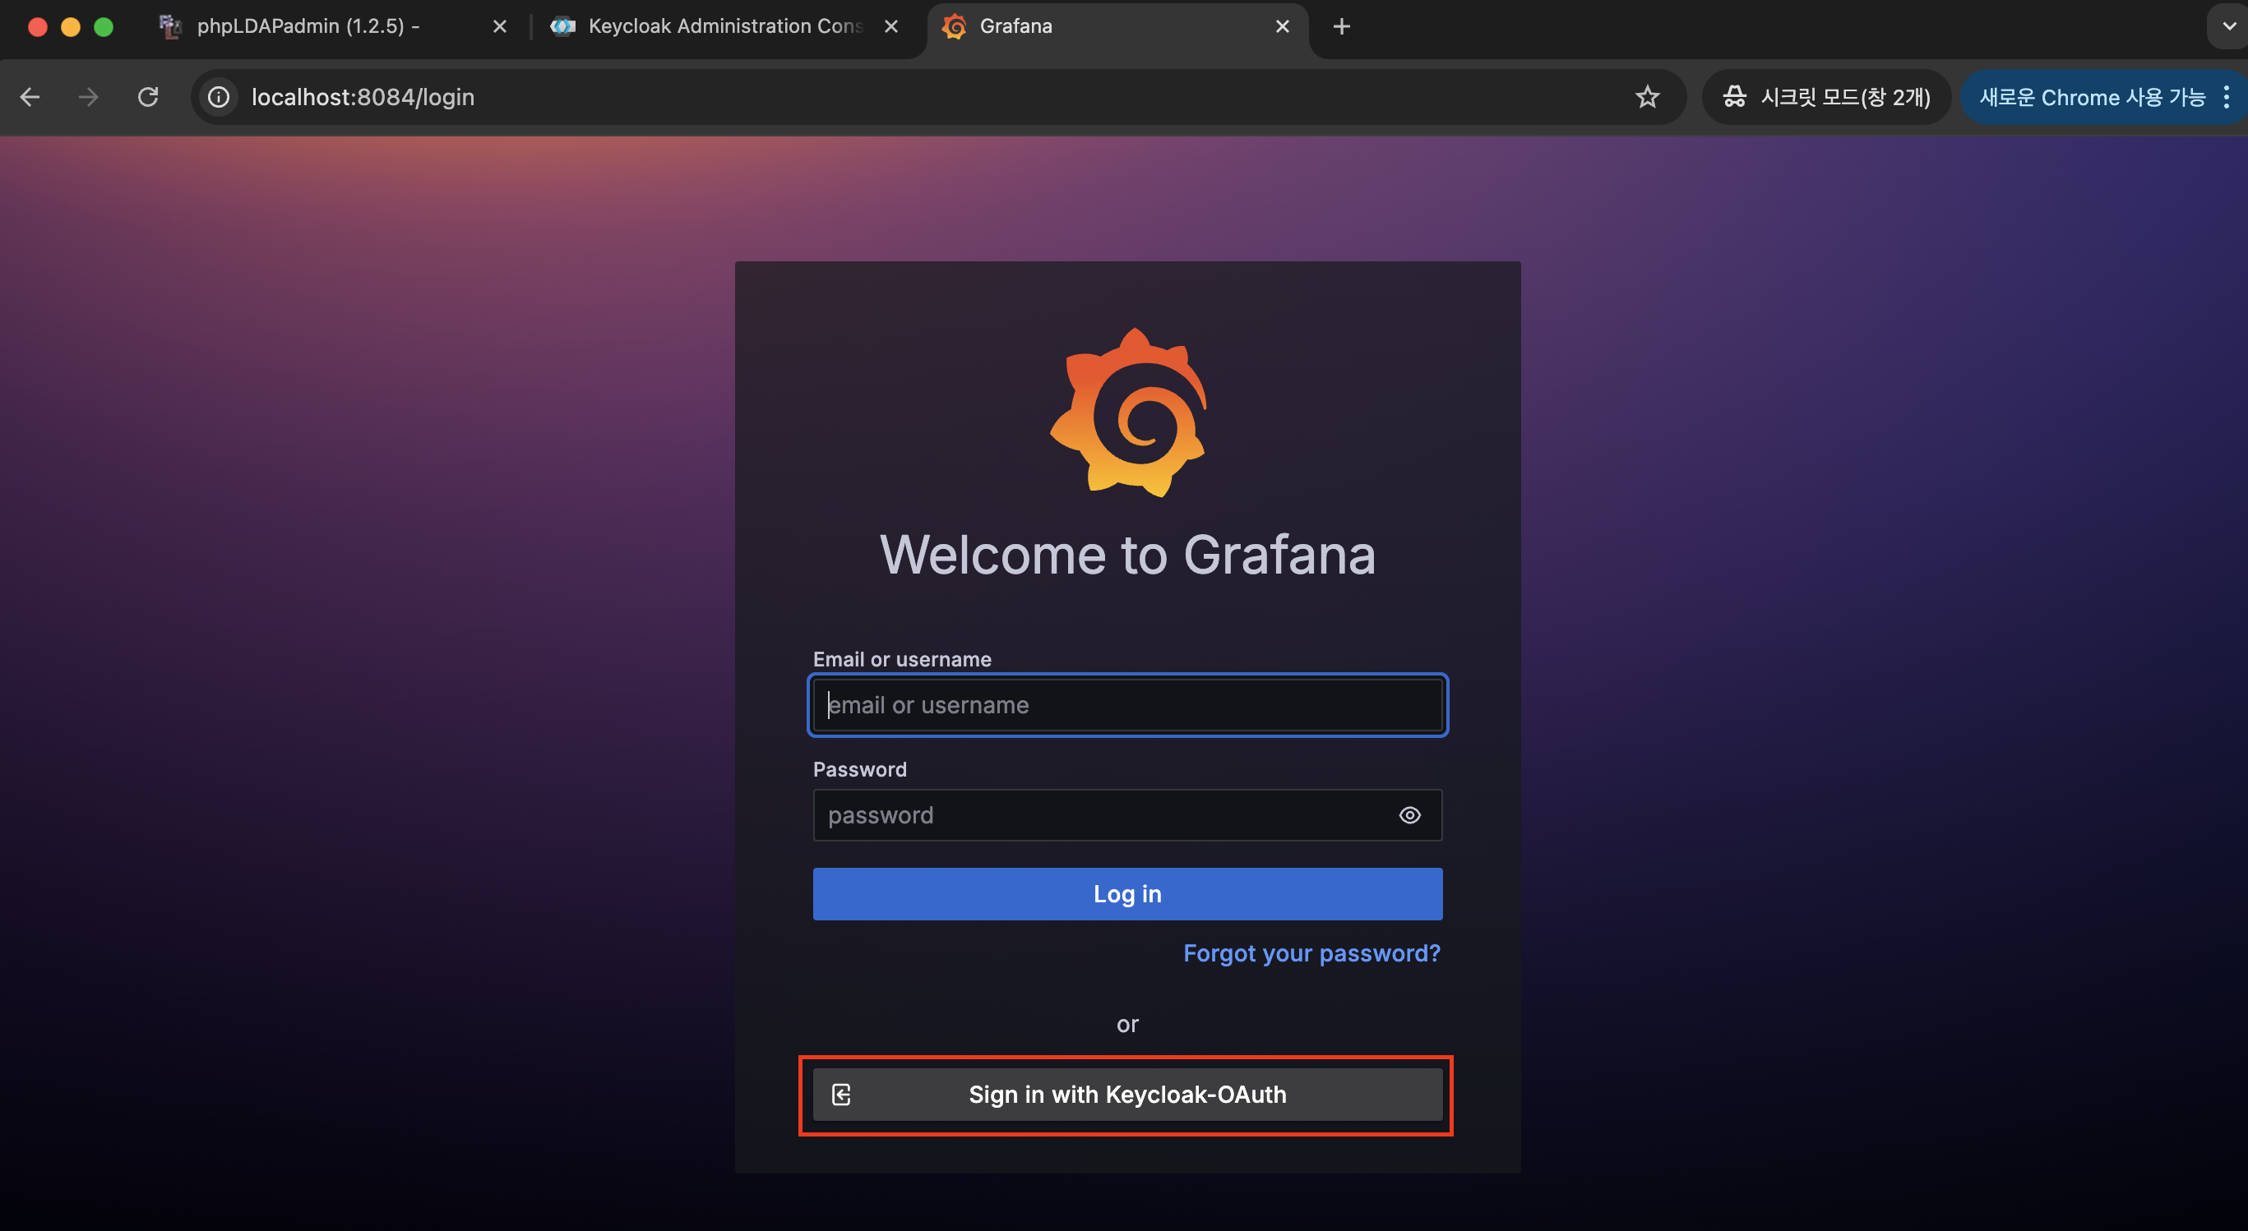
Task: Click the new Chrome available button
Action: tap(2091, 97)
